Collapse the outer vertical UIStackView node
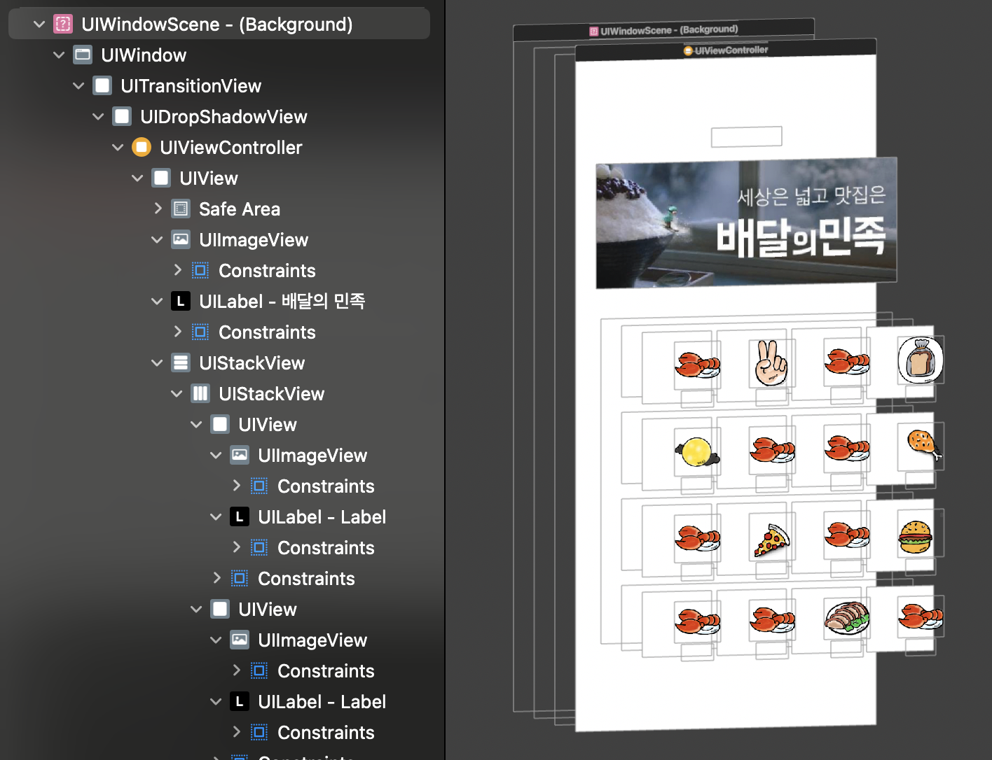This screenshot has height=760, width=992. 157,363
